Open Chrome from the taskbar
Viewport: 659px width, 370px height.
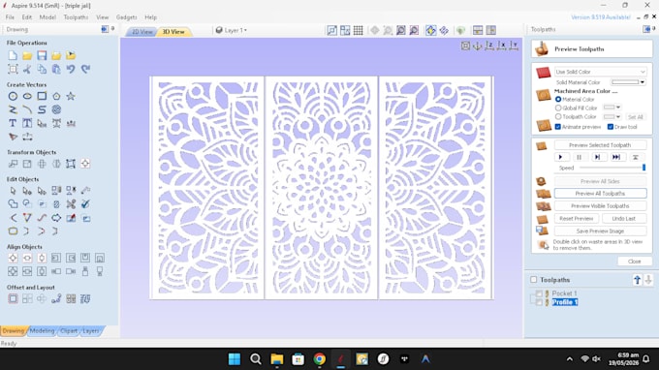point(320,359)
